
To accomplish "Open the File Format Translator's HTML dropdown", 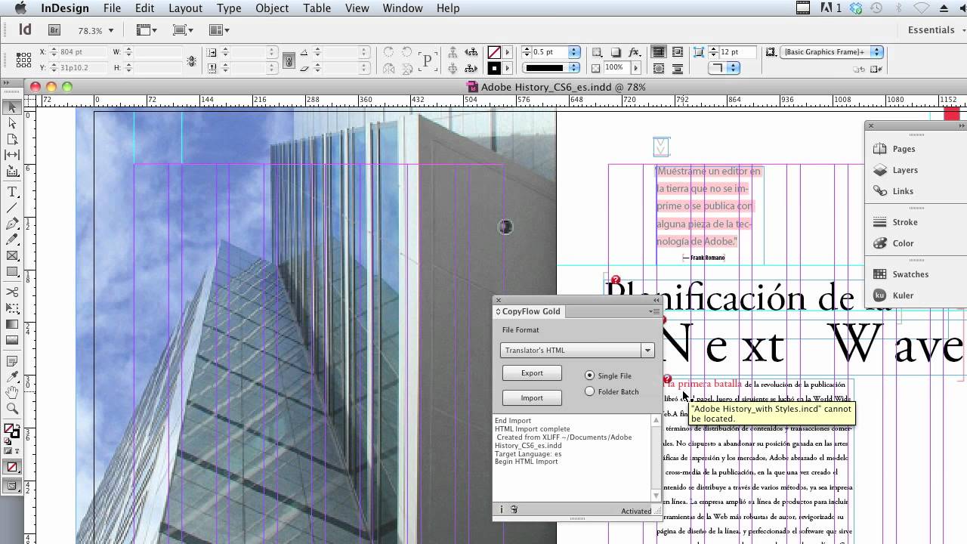I will pos(577,350).
